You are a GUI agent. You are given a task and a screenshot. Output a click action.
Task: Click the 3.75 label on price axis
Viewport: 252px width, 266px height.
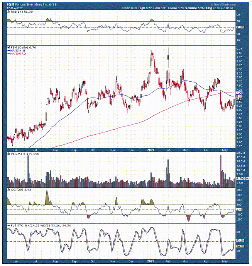[240, 146]
